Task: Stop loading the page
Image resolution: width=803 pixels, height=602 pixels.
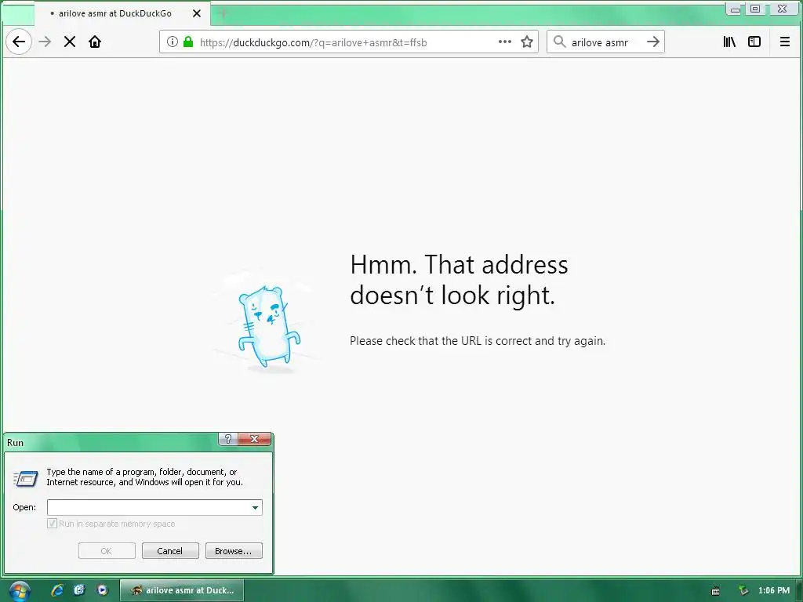Action: click(70, 42)
